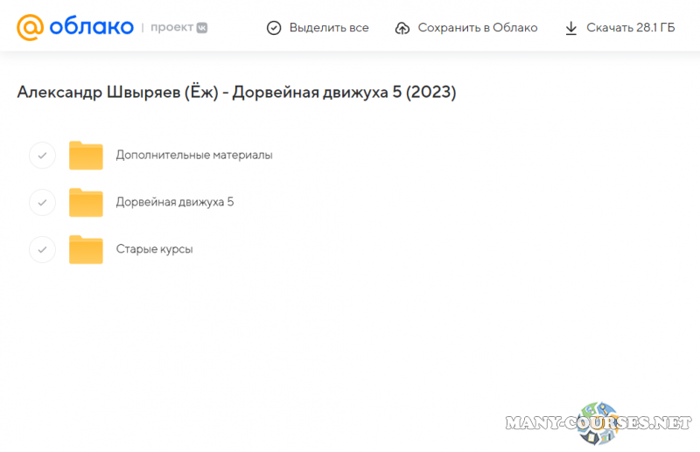700x452 pixels.
Task: Tick checkbox for 'Дополнительные материалы' folder
Action: (42, 156)
